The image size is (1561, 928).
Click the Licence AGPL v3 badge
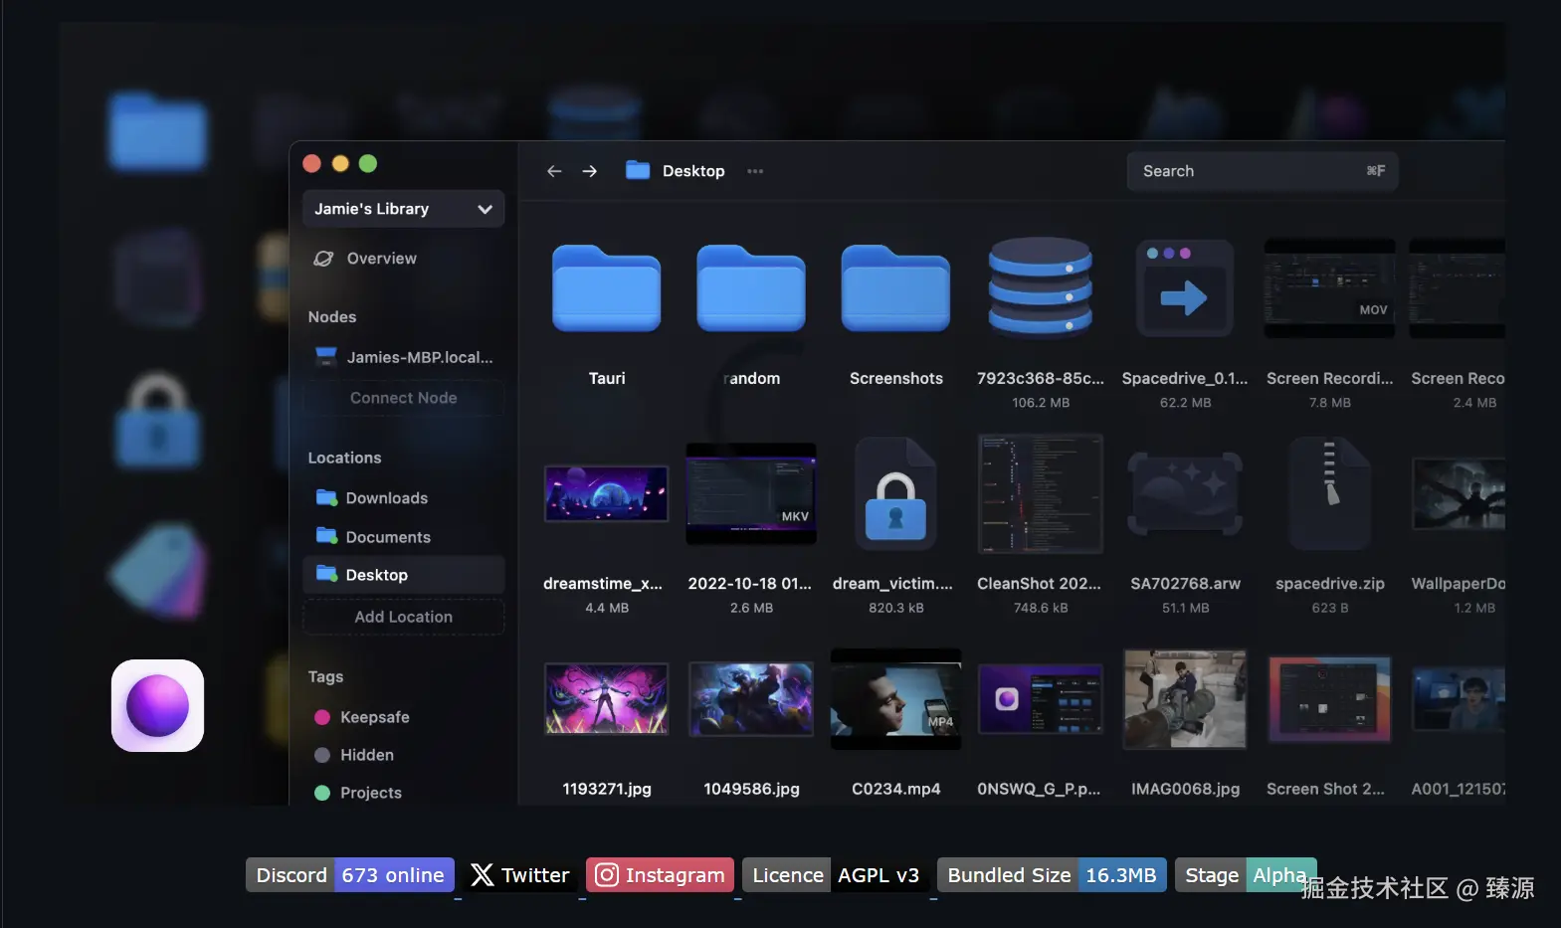click(x=836, y=875)
